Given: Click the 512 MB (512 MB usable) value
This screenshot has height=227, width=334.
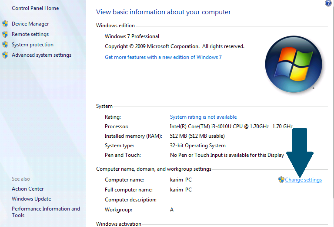Looking at the screenshot, I should 197,136.
